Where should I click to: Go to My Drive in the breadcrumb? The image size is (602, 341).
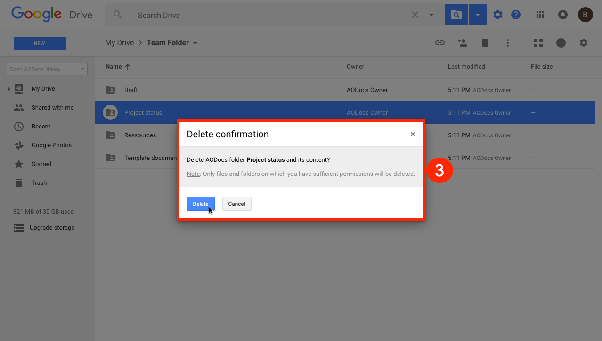(x=120, y=43)
